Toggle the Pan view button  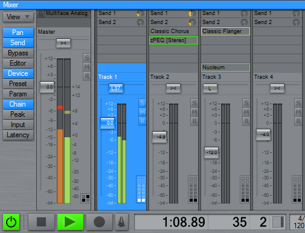point(18,33)
